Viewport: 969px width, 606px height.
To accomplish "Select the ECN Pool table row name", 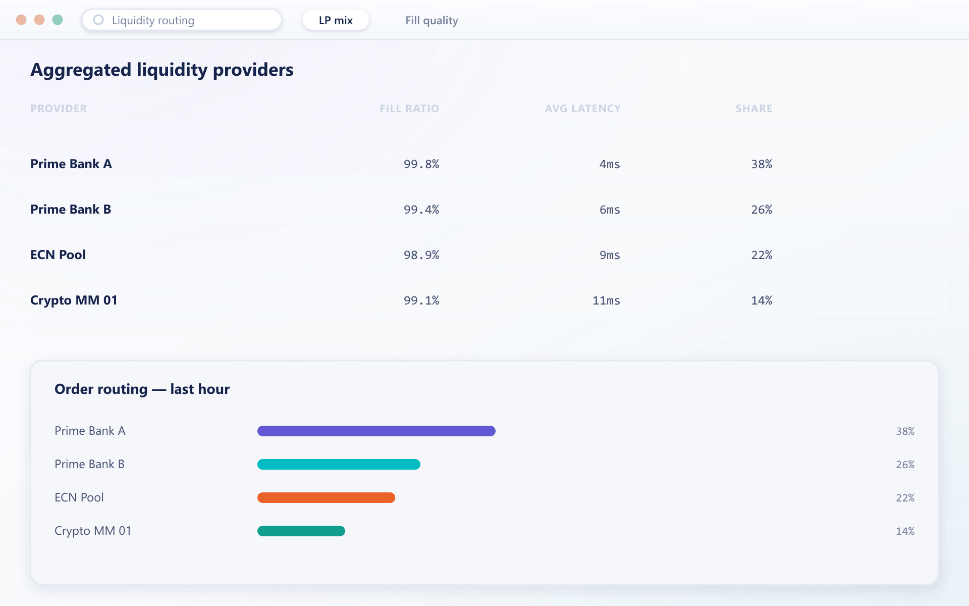I will coord(58,255).
